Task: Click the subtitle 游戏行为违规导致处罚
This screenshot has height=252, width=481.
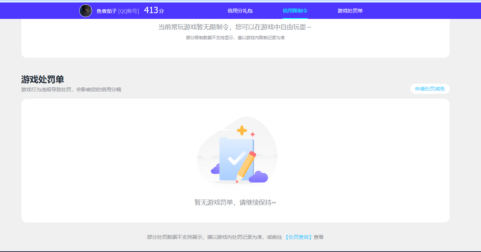Action: [x=46, y=89]
